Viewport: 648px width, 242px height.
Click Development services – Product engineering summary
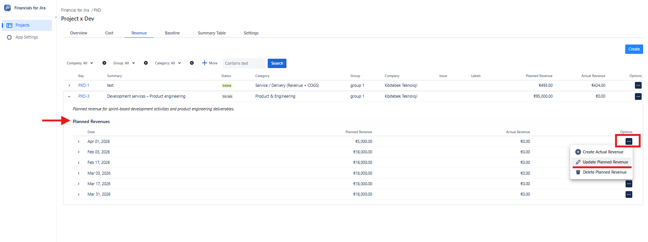click(x=146, y=96)
